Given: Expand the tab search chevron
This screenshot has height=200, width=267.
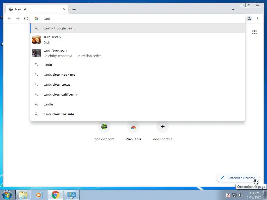Looking at the screenshot, I should tap(233, 9).
